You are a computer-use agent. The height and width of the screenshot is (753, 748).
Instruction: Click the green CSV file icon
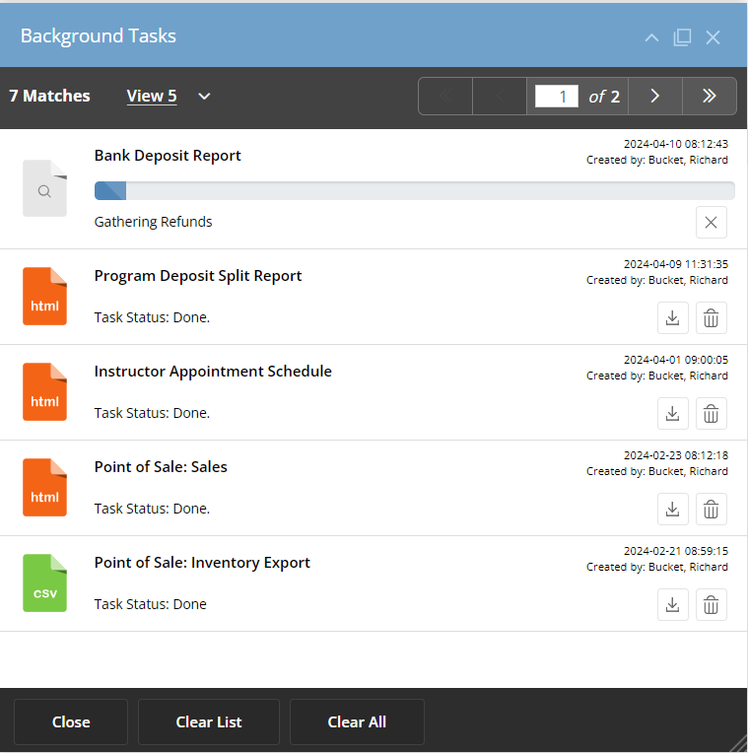(x=44, y=583)
